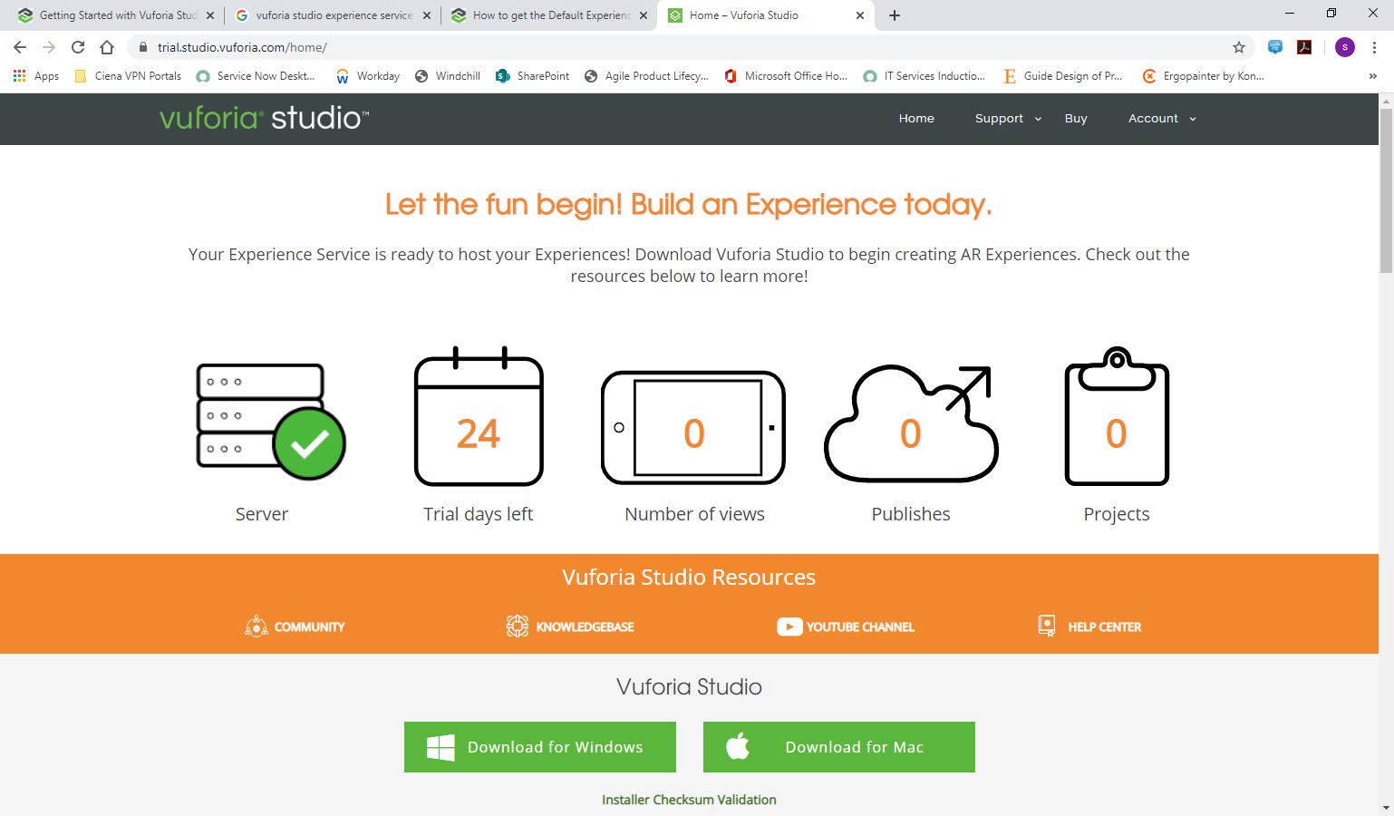The width and height of the screenshot is (1394, 816).
Task: Switch to vuforia studio experience service tab
Action: coord(332,15)
